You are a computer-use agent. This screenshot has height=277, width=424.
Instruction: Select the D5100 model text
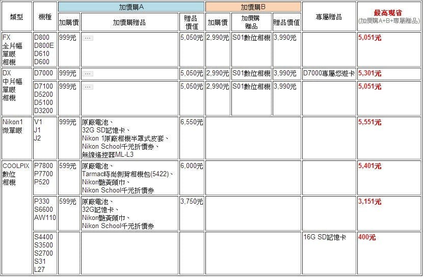(43, 103)
